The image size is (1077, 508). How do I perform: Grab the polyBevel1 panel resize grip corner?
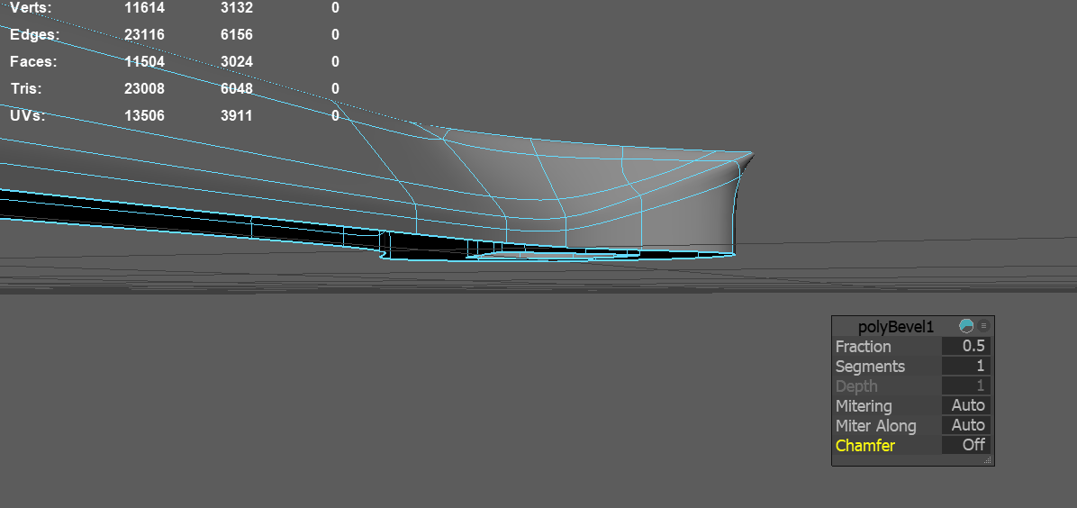[x=988, y=460]
